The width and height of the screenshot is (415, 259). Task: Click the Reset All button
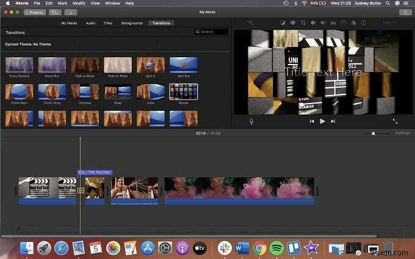389,23
